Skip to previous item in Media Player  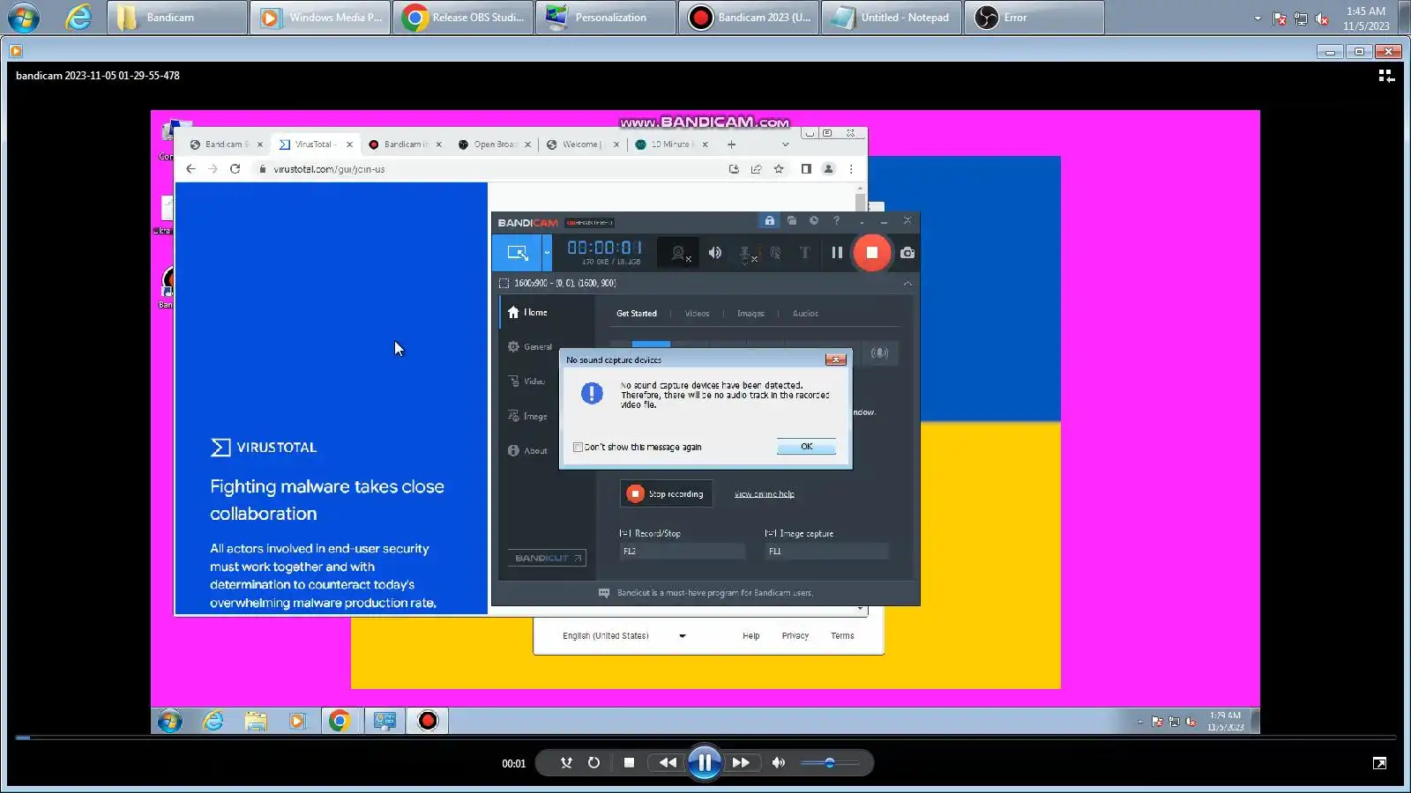[668, 763]
